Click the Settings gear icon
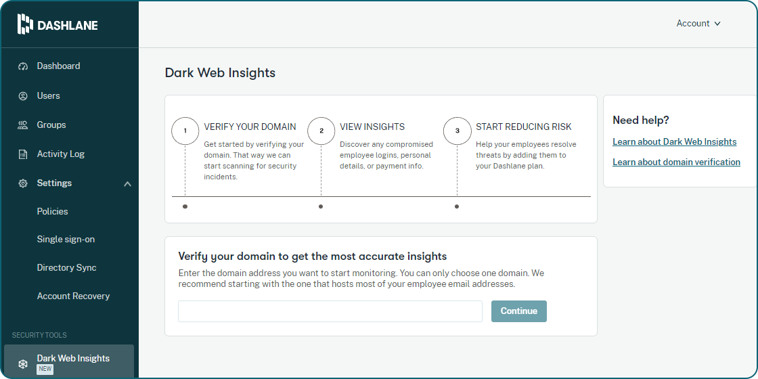Image resolution: width=758 pixels, height=379 pixels. coord(23,183)
